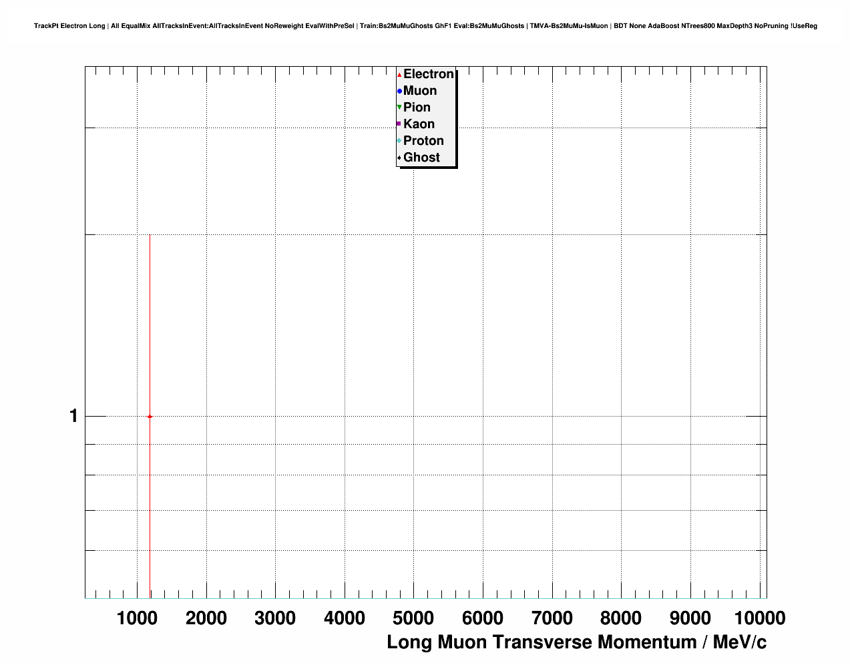This screenshot has height=665, width=852.
Task: Click the green triangle Pion marker in legend
Action: coord(399,107)
